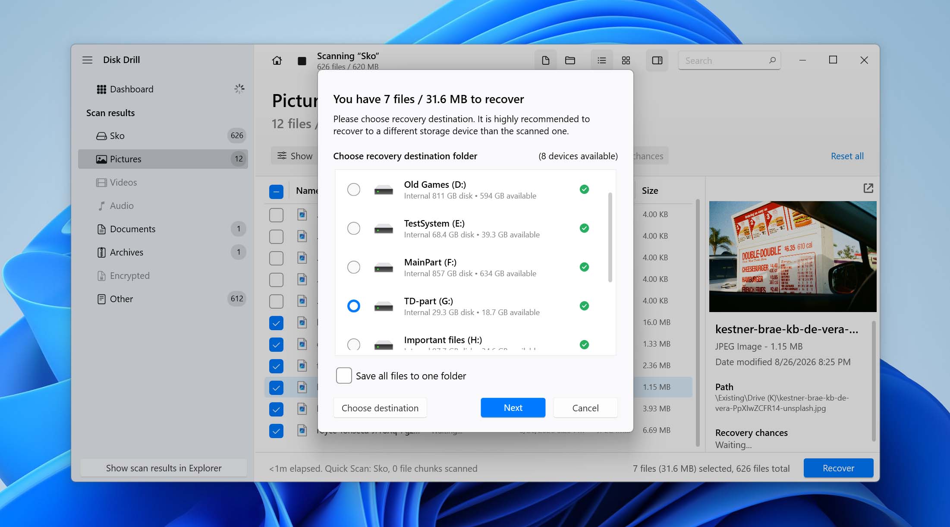
Task: Click the file icon in the 1.33 MB row
Action: [x=302, y=344]
